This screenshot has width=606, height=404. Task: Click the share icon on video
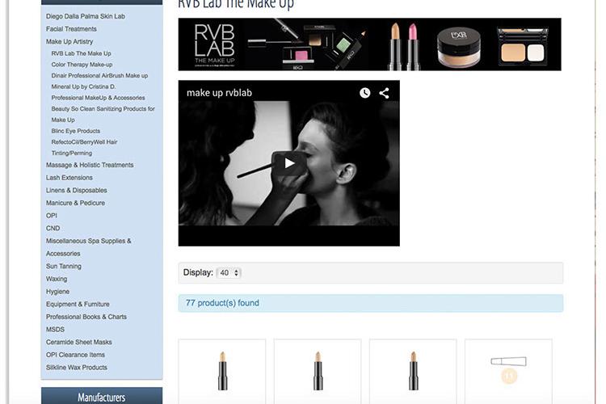(x=384, y=93)
